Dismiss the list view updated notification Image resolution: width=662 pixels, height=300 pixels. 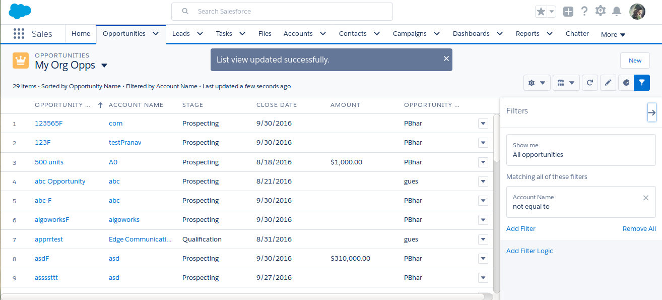click(x=446, y=58)
